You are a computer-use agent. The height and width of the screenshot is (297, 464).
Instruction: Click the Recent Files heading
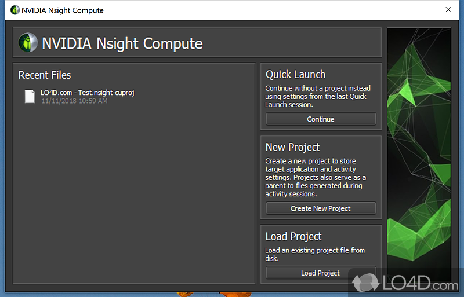pyautogui.click(x=45, y=75)
